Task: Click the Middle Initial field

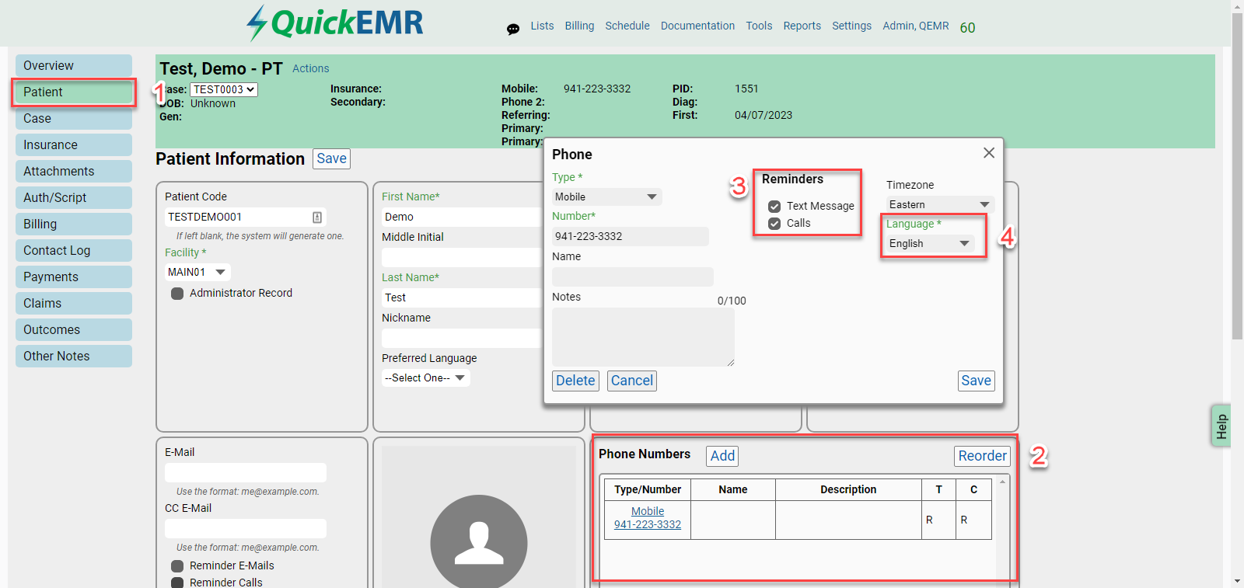Action: [460, 258]
